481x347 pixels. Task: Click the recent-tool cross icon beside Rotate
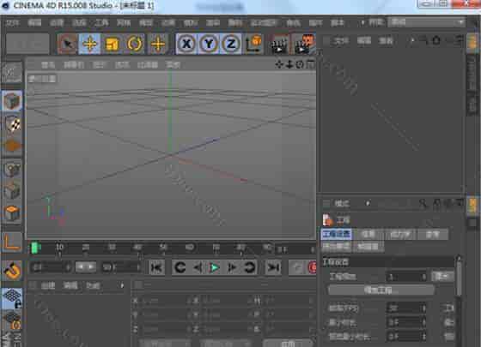[x=158, y=45]
